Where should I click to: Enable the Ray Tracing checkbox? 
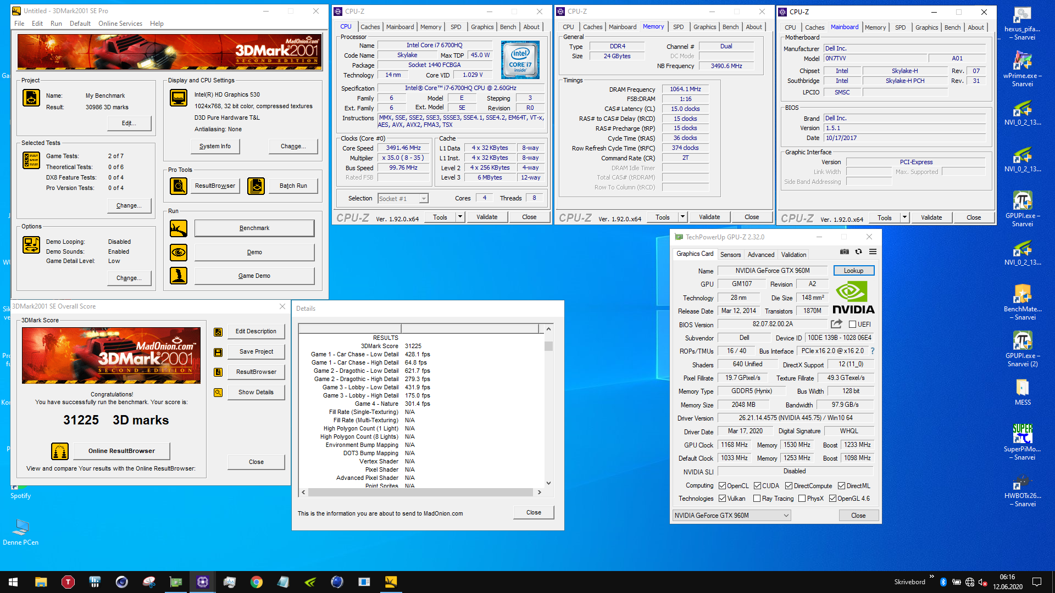757,499
